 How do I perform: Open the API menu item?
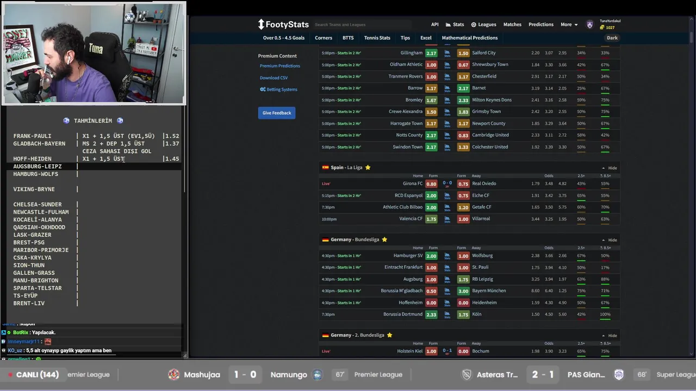435,24
